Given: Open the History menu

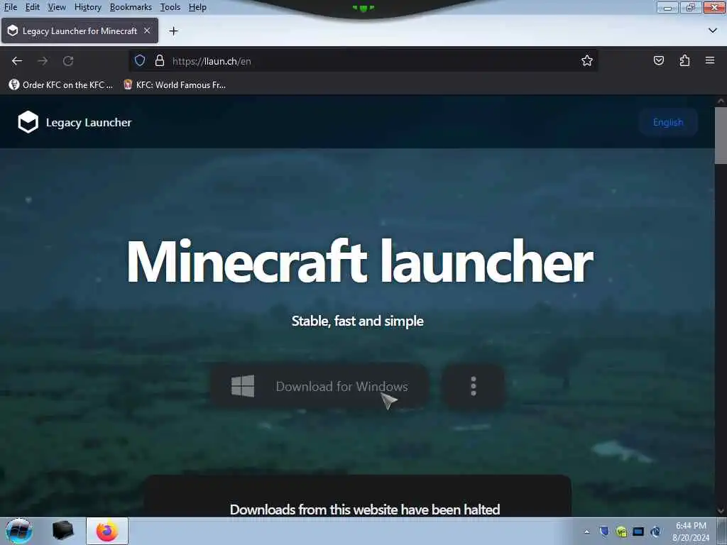Looking at the screenshot, I should pyautogui.click(x=87, y=7).
